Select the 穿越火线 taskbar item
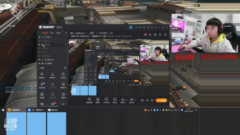Screen dimensions: 240x135 [x=56, y=110]
